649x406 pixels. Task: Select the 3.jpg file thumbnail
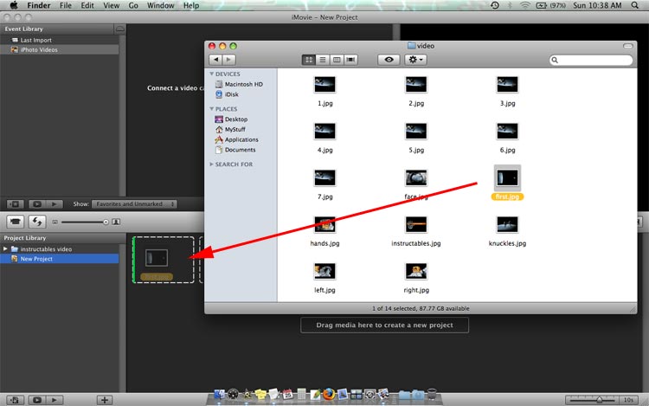(507, 85)
